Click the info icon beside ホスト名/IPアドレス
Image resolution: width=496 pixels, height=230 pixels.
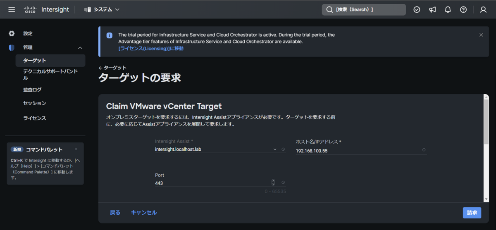[424, 150]
